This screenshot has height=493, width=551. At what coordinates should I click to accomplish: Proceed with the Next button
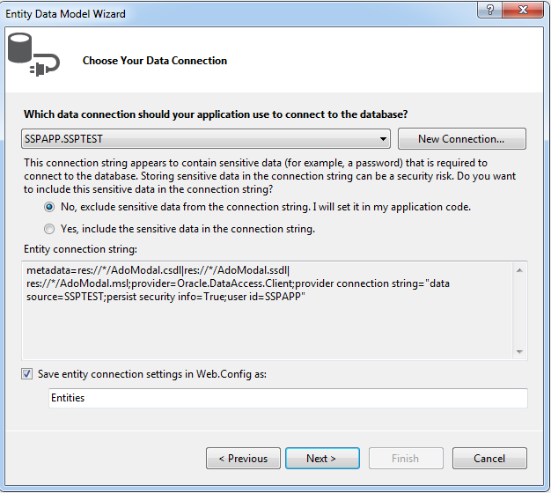click(x=321, y=459)
